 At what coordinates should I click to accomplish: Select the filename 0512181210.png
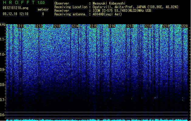[x=15, y=8]
